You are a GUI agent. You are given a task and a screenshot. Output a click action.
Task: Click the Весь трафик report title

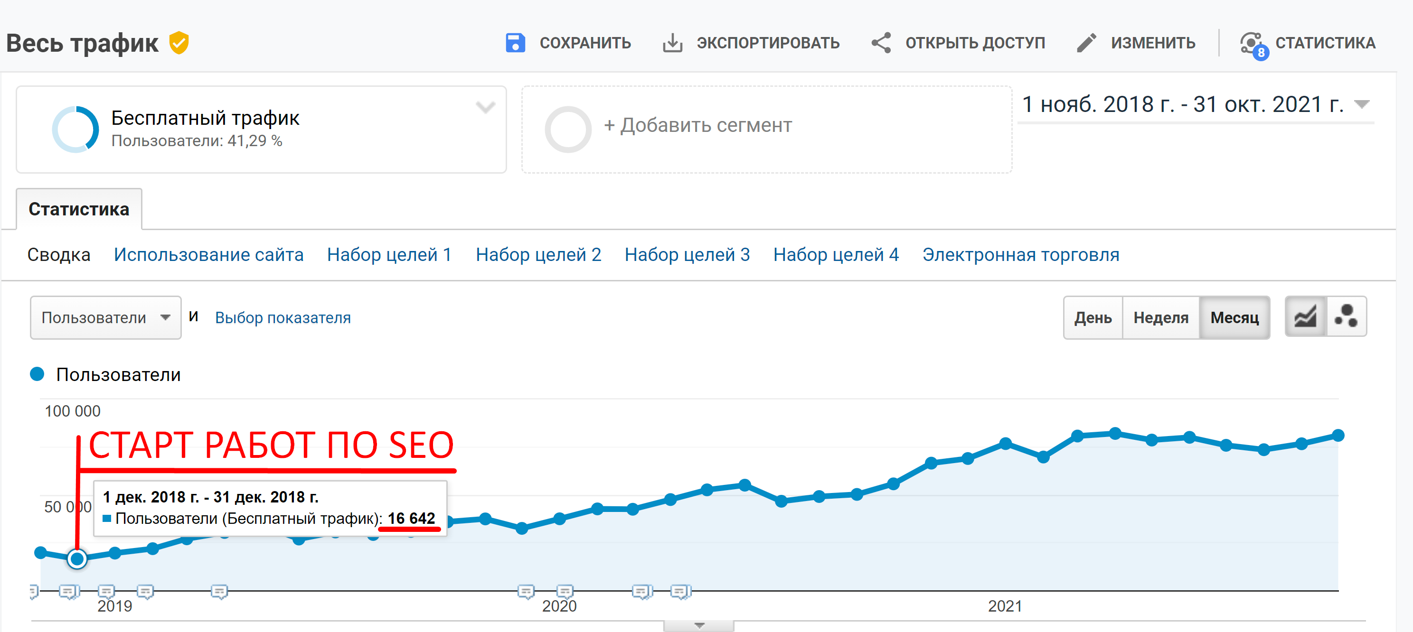coord(82,43)
